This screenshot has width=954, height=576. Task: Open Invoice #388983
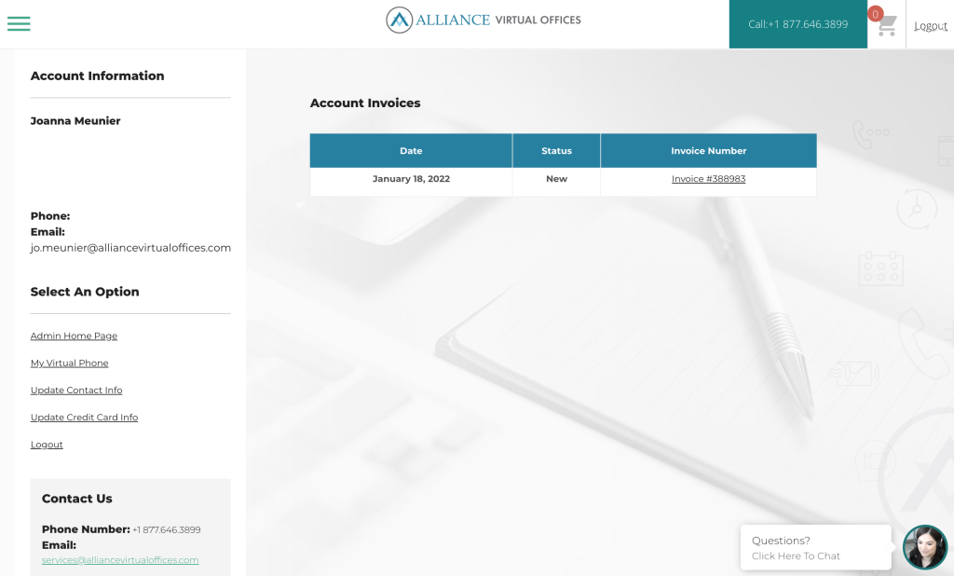tap(708, 179)
